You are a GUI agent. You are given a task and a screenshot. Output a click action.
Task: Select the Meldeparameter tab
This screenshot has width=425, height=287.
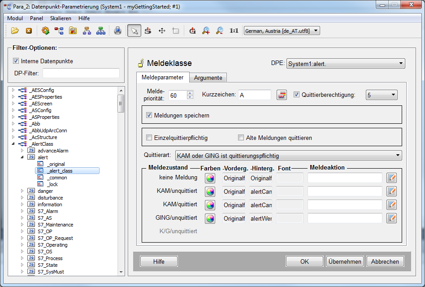coord(163,77)
